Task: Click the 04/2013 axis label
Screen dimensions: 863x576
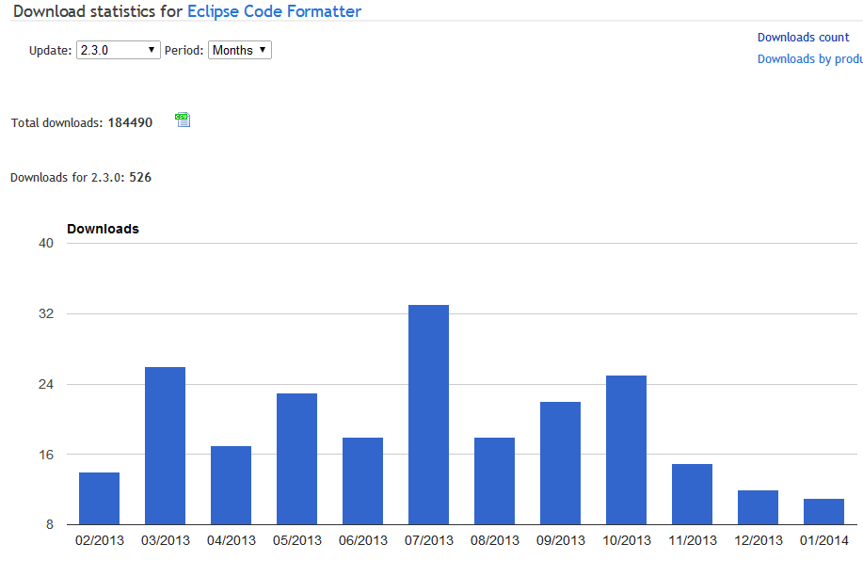Action: [232, 540]
